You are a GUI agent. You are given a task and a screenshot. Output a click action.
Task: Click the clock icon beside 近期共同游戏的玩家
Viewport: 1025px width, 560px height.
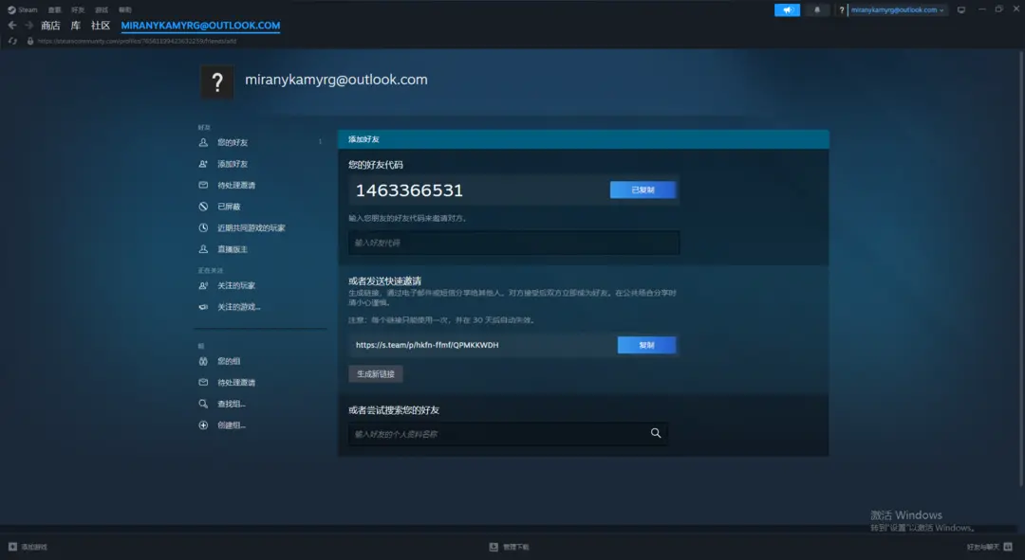click(203, 227)
